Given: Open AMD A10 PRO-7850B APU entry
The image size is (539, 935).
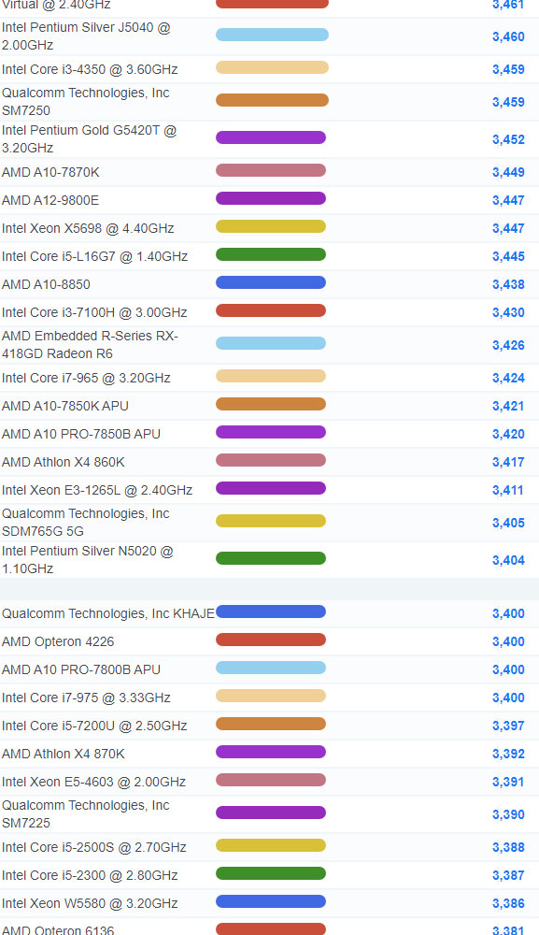Looking at the screenshot, I should point(81,434).
